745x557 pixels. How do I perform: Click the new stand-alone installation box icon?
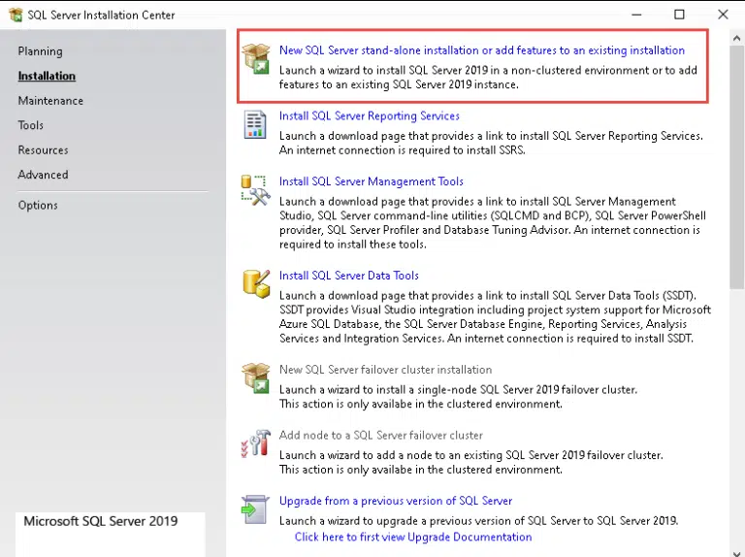click(256, 58)
